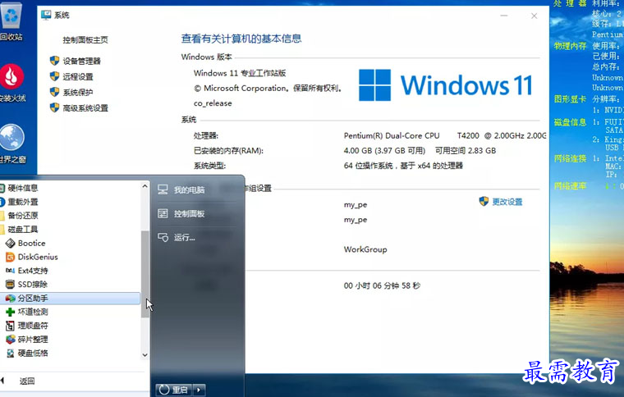Open 我的电脑 from the start menu
This screenshot has height=397, width=624.
190,190
